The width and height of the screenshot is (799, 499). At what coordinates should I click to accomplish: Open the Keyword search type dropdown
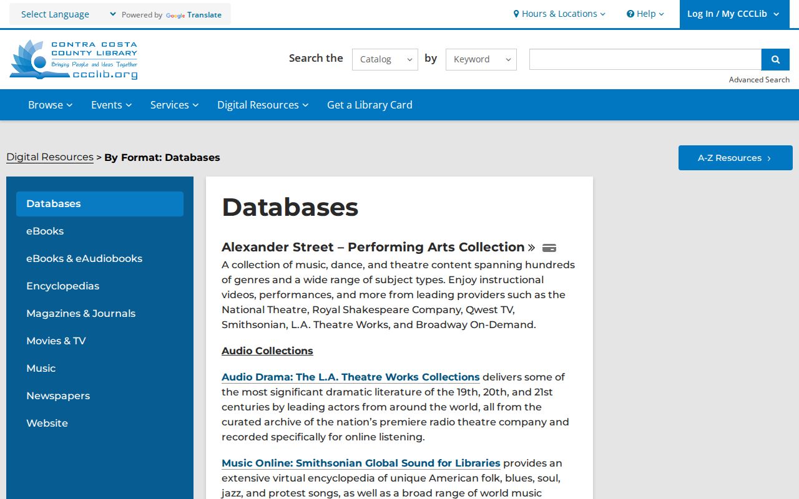click(481, 59)
